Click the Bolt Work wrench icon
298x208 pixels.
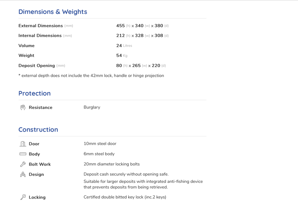(x=23, y=164)
